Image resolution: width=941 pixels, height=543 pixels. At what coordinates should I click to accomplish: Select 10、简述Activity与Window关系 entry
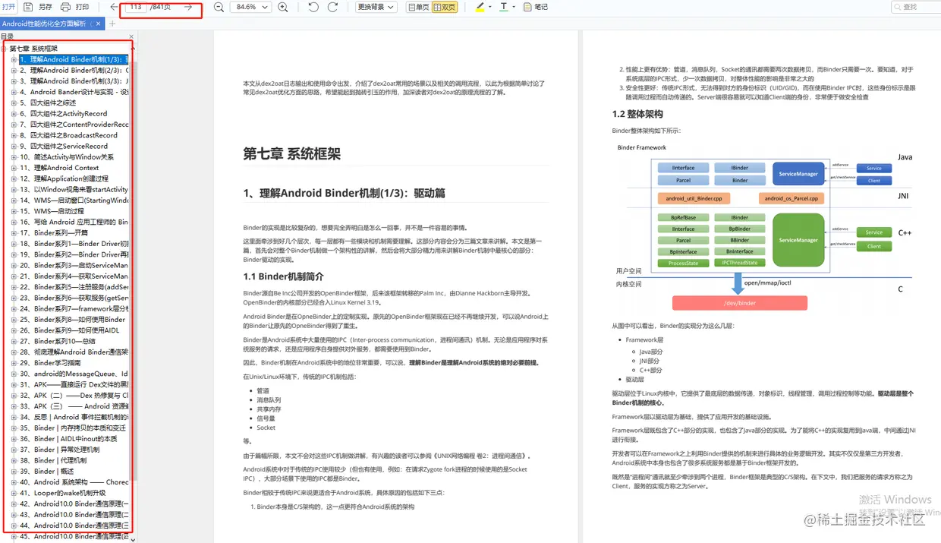pos(67,157)
